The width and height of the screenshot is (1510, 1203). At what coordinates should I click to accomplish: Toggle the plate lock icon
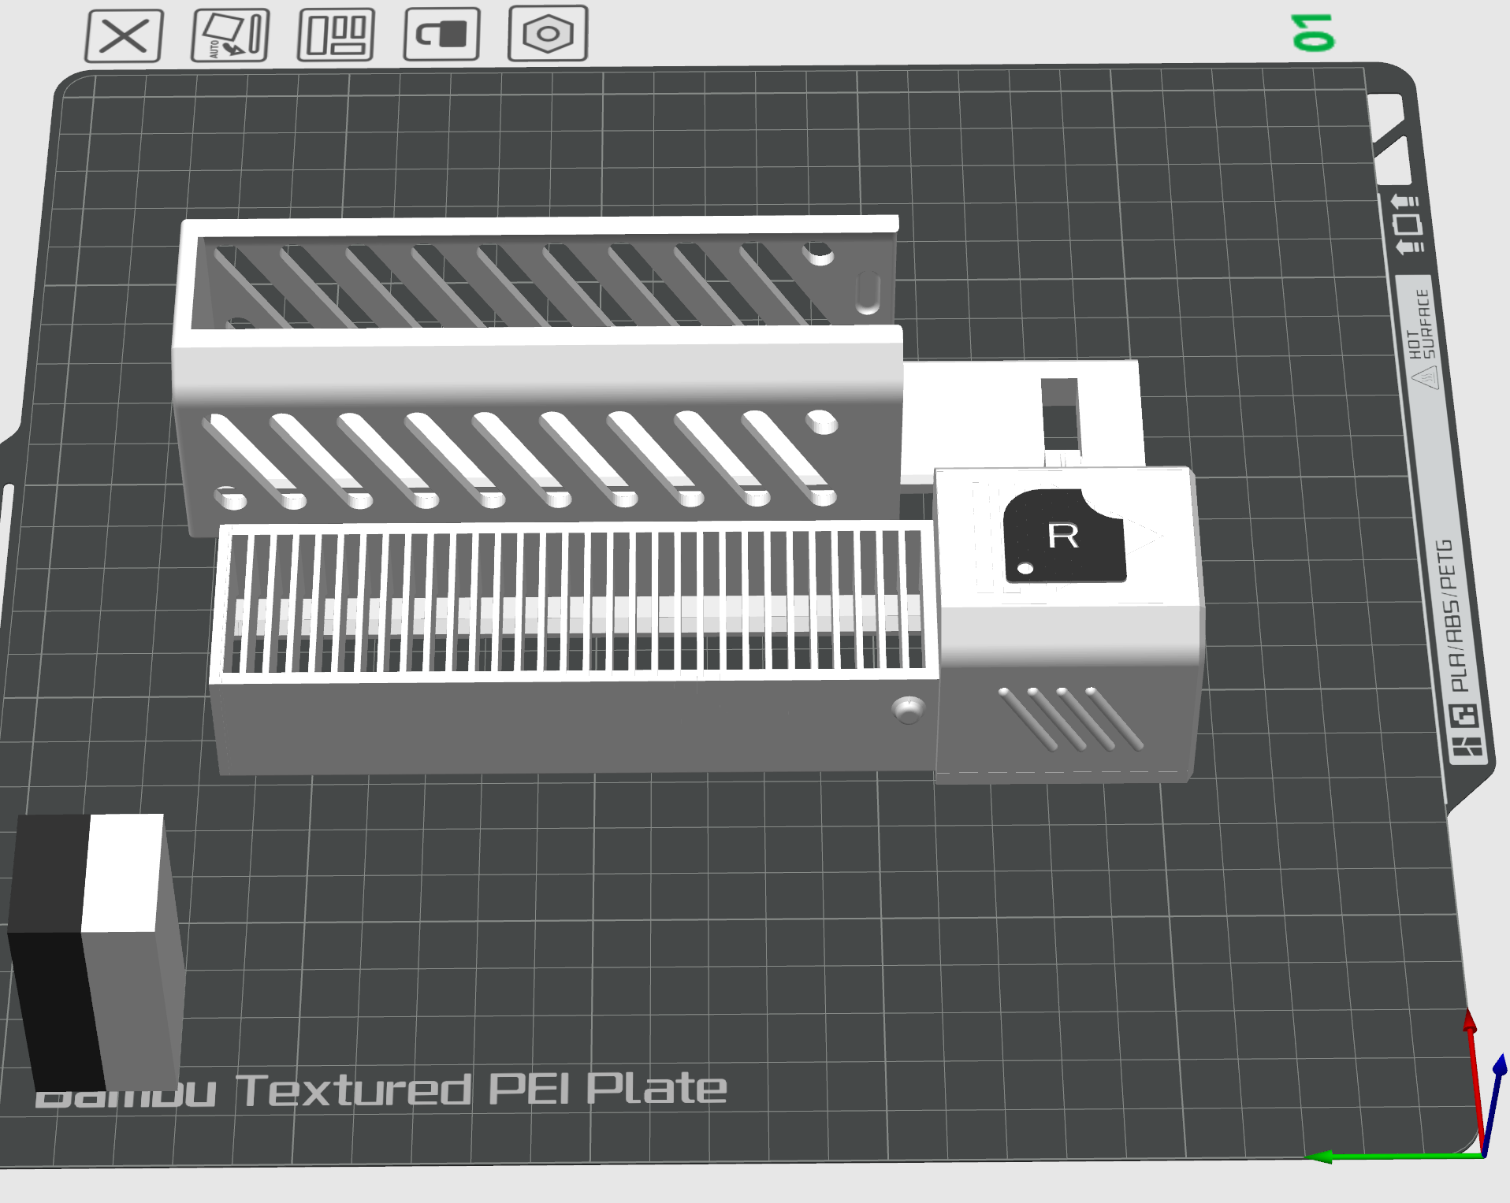(x=441, y=34)
